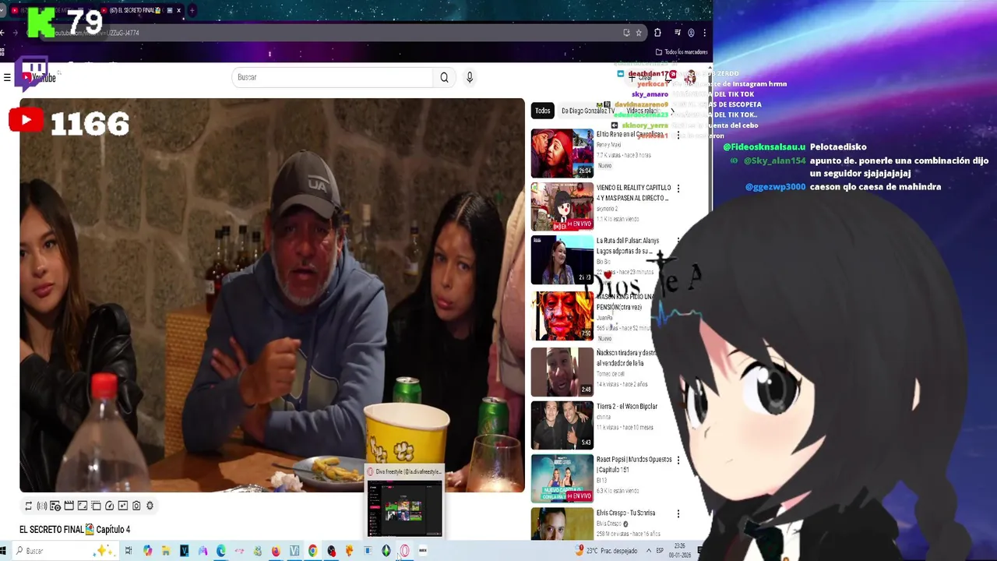Open Opera browser from the taskbar
The height and width of the screenshot is (561, 997).
[404, 551]
